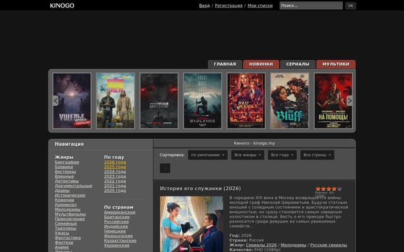Screen dimensions: 404x252
Task: Select the Семейные genre
Action: pos(66,224)
